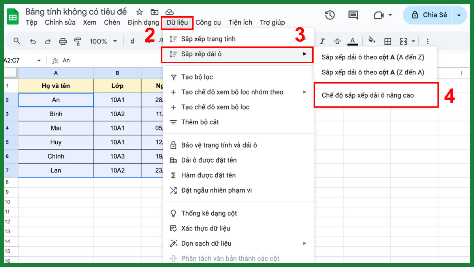Start a Meet call with camera icon
The image size is (474, 267).
tap(378, 15)
